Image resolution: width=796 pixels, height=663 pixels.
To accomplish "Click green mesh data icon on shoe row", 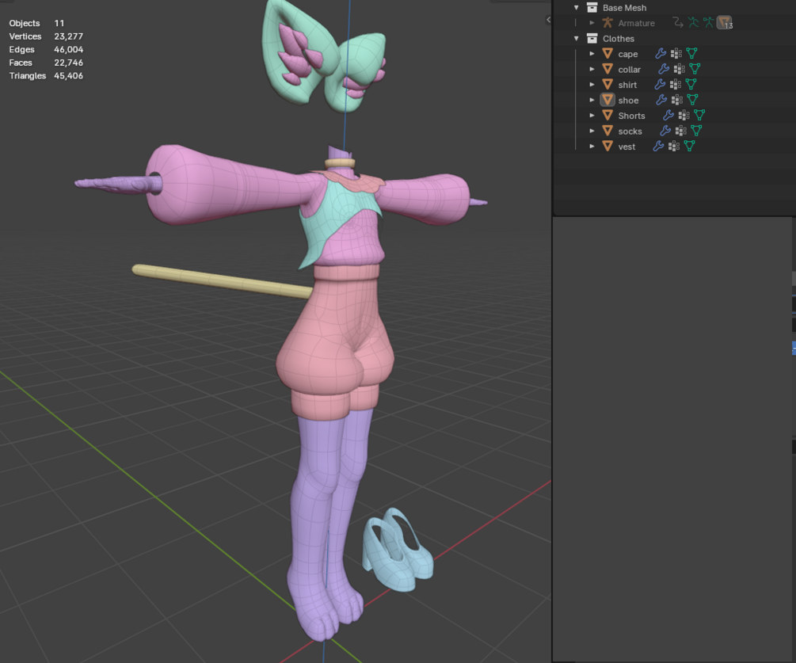I will [x=692, y=100].
